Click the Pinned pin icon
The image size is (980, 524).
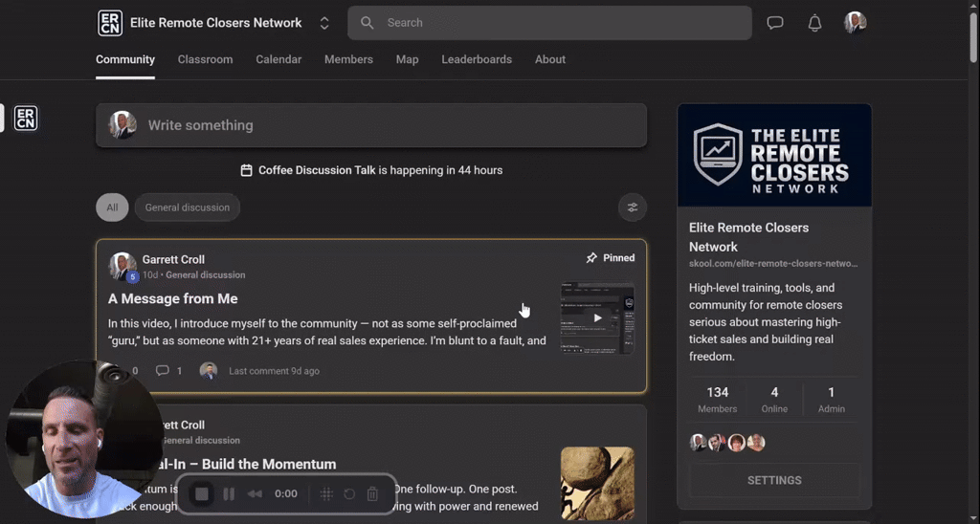591,258
